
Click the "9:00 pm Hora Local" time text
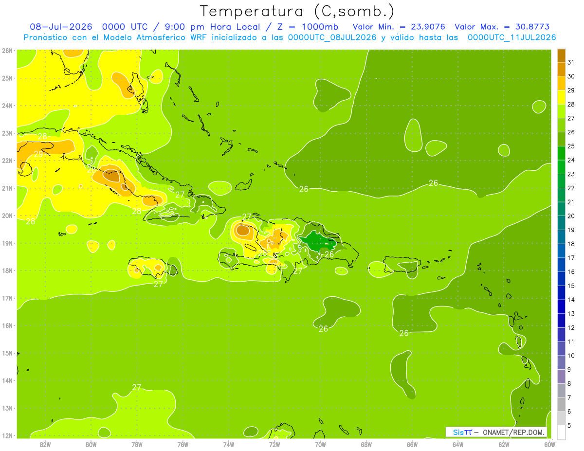tap(213, 27)
